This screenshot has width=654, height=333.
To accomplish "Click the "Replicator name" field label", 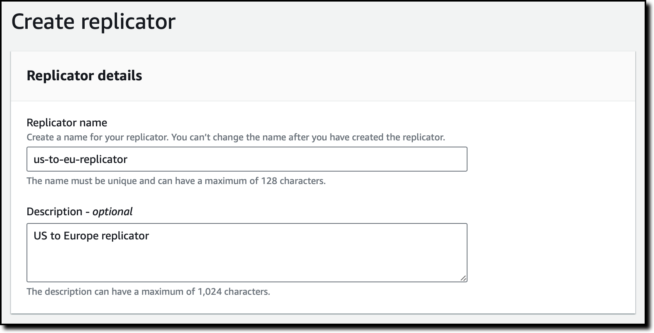I will pos(67,123).
